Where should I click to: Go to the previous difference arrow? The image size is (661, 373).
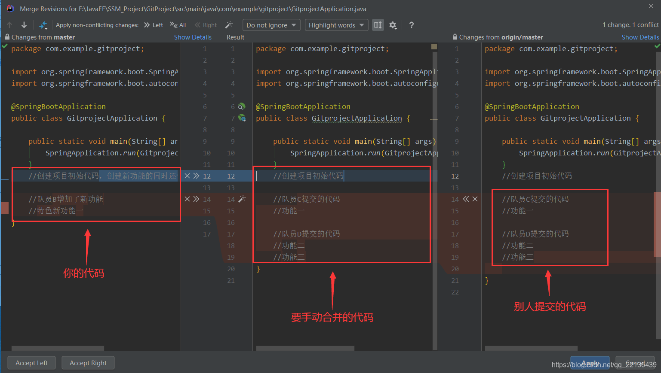10,25
